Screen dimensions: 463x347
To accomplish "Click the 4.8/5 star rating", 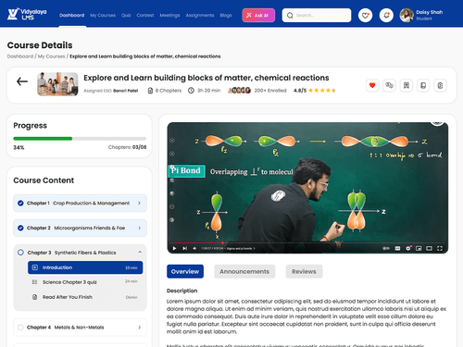I will point(315,91).
